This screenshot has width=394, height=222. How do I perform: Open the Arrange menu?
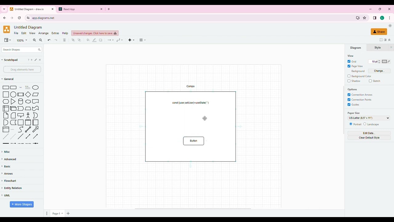coord(43,33)
